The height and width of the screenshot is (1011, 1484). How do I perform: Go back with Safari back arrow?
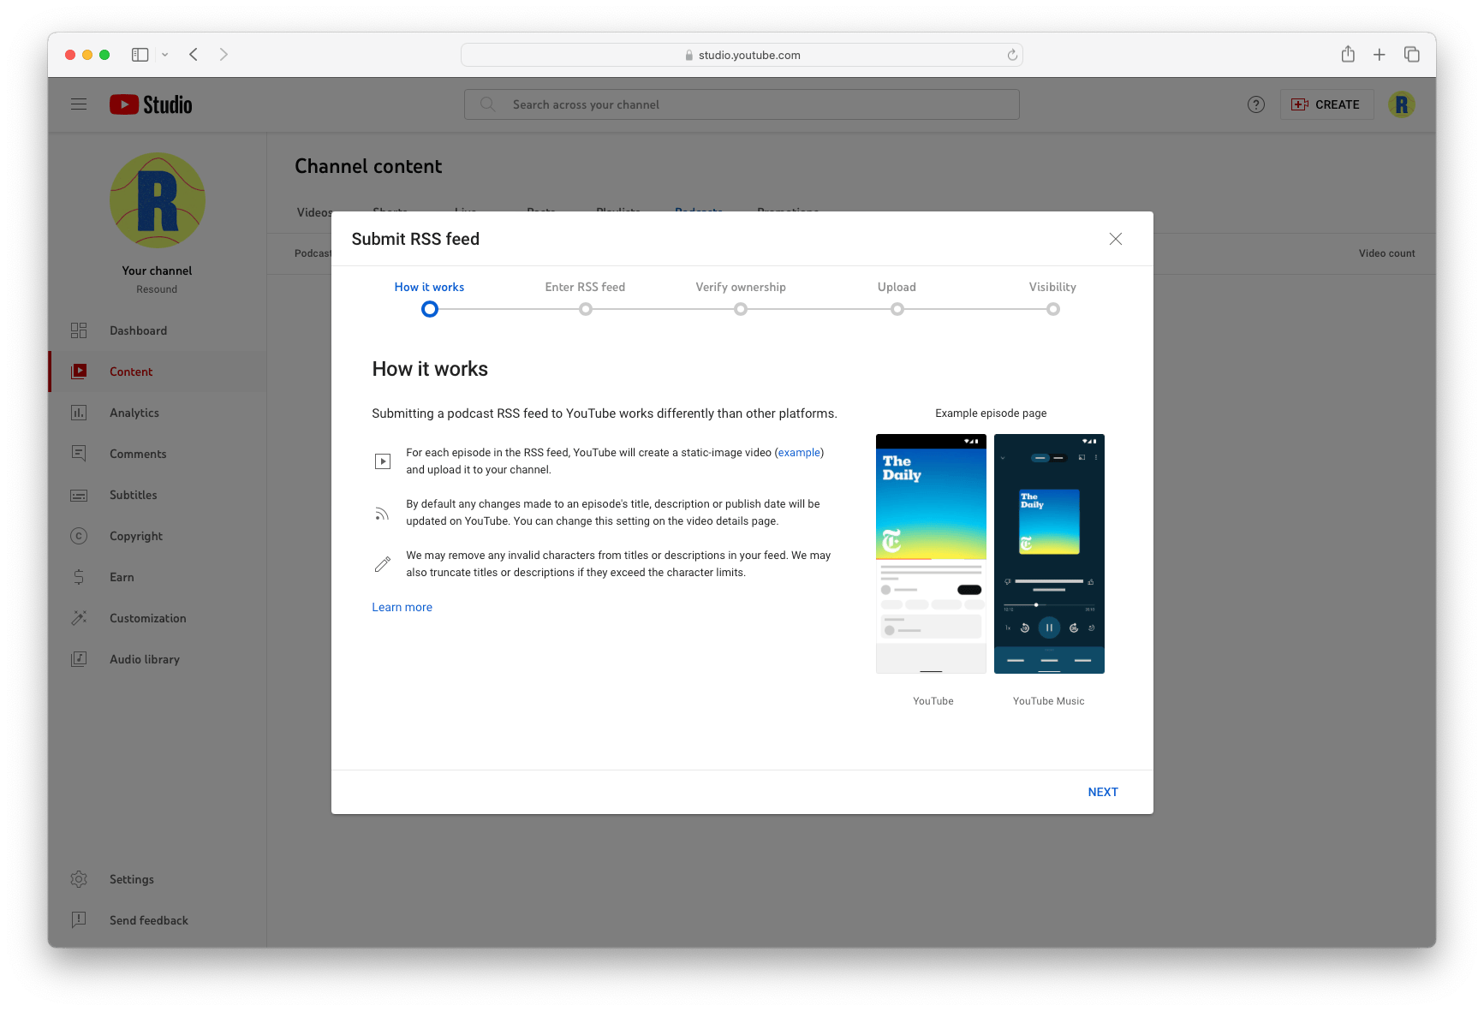point(194,55)
